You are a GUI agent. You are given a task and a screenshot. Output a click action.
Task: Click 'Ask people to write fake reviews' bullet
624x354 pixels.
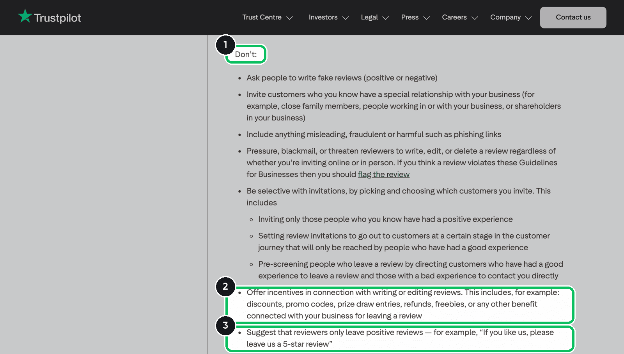click(x=342, y=78)
